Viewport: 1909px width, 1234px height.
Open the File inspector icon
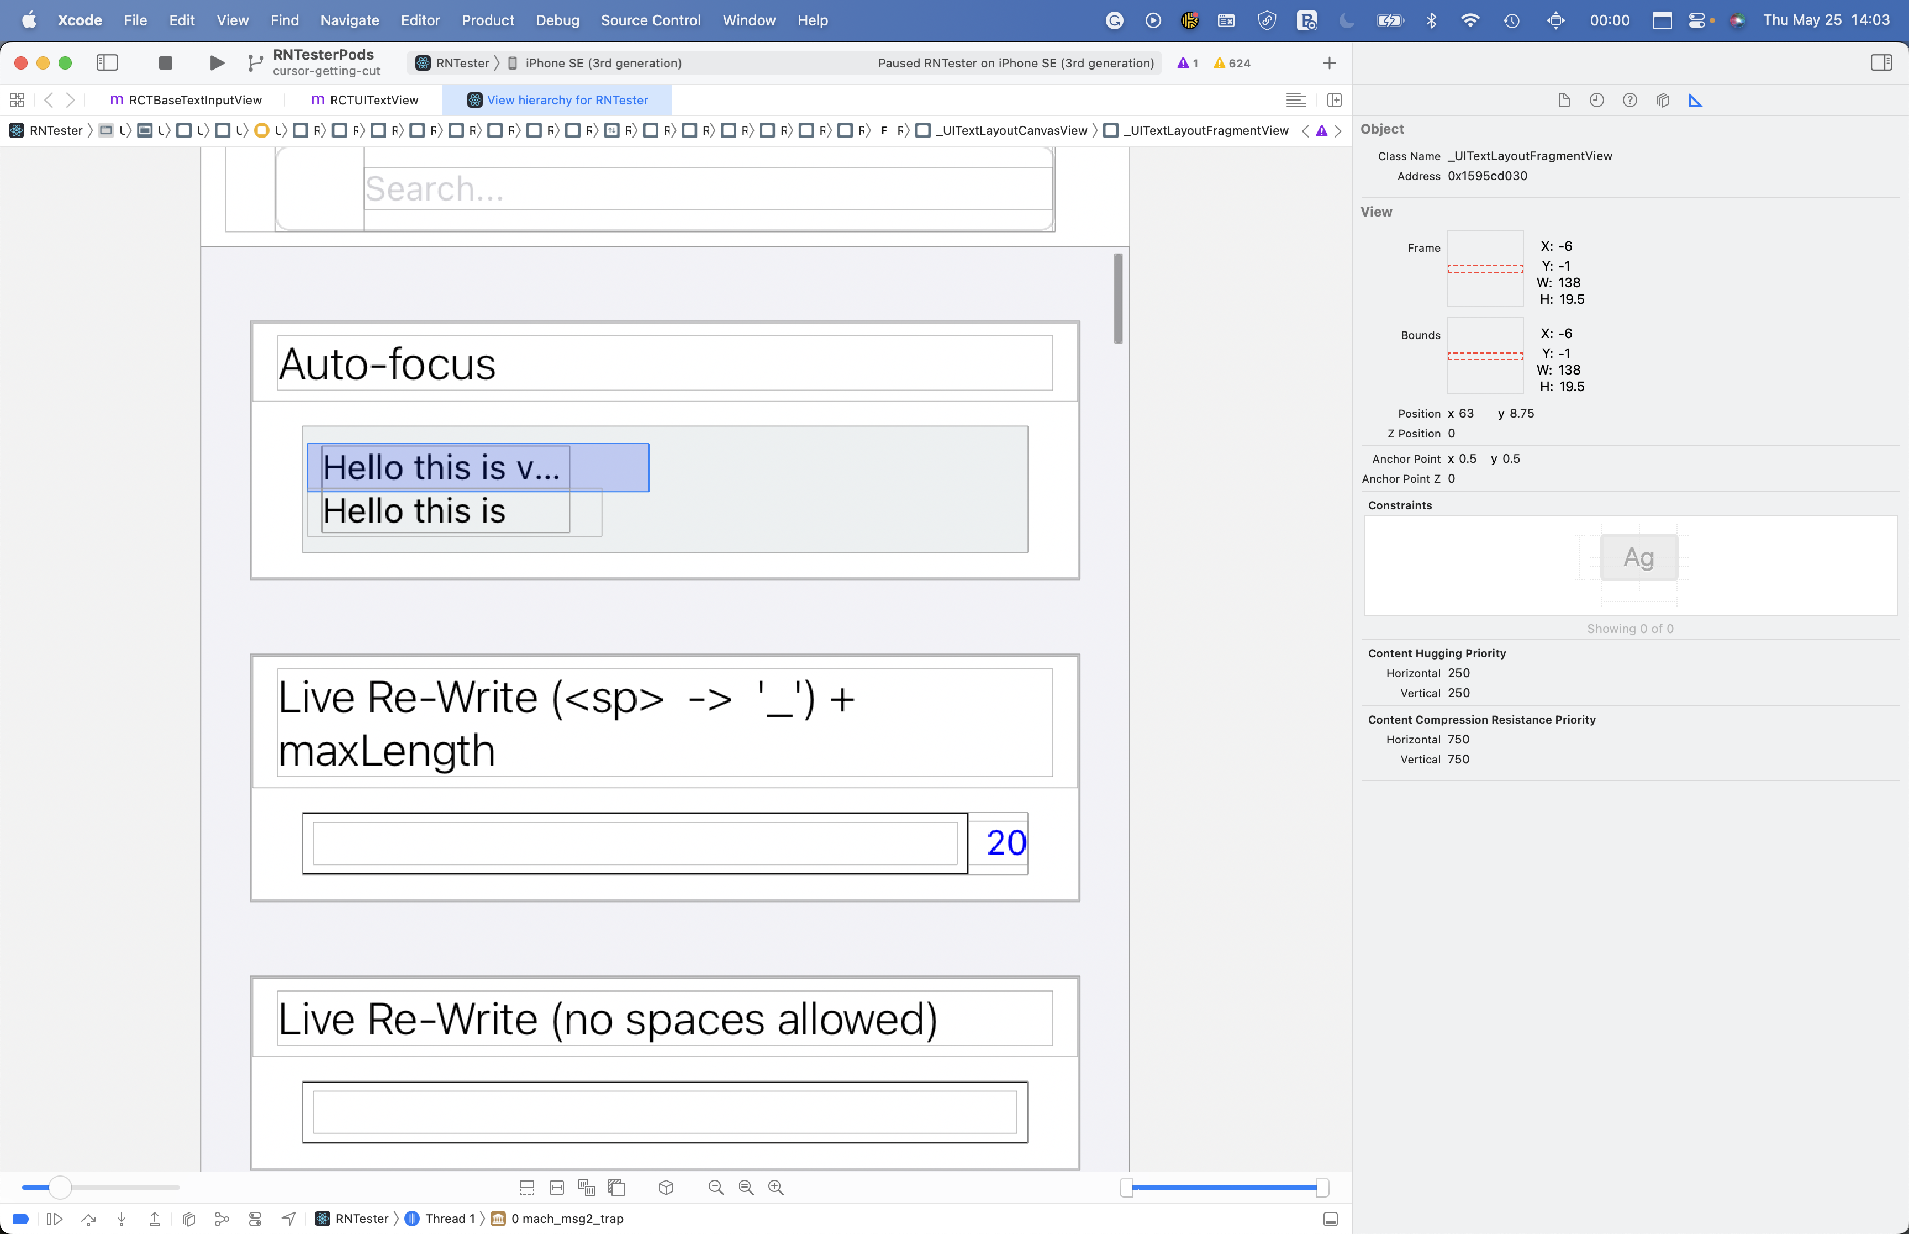click(1564, 100)
